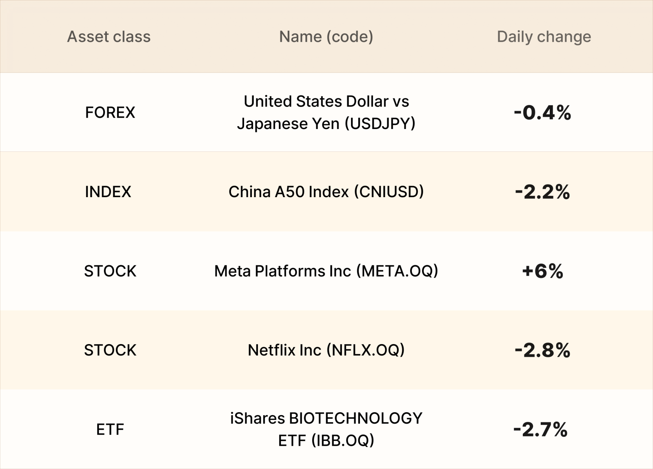Open iShares BIOTECHNOLOGY ETF (IBB.OQ) entry

pyautogui.click(x=326, y=429)
